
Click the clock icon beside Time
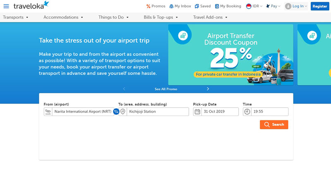point(247,112)
